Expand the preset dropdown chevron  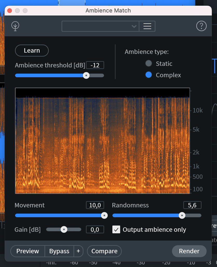(134, 26)
